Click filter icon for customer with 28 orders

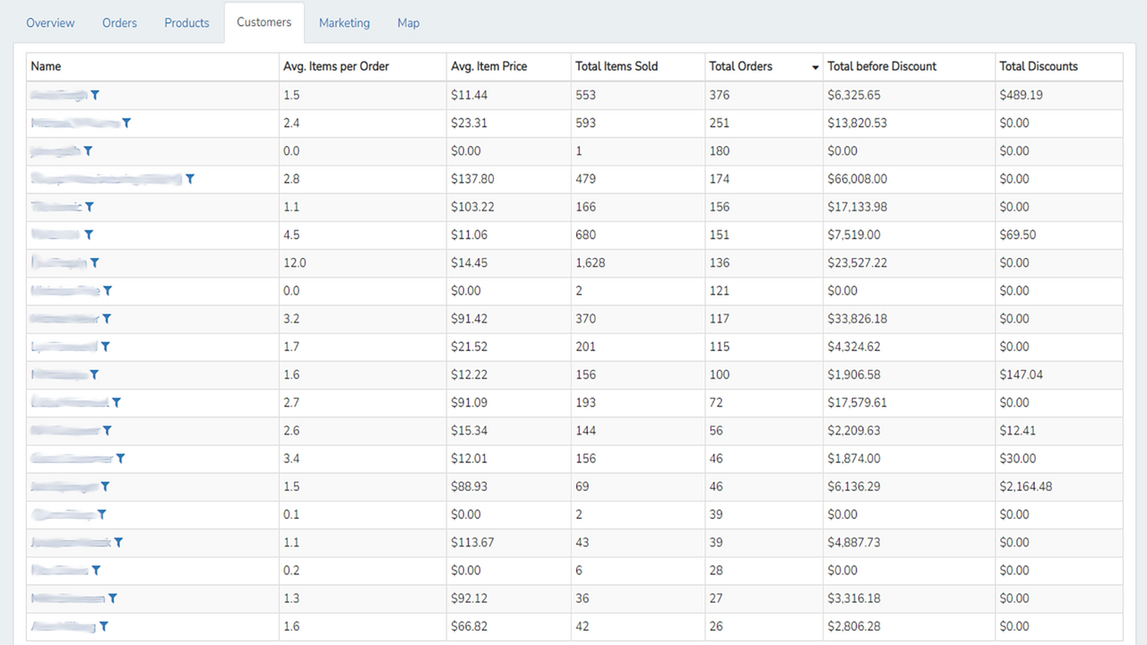point(96,571)
